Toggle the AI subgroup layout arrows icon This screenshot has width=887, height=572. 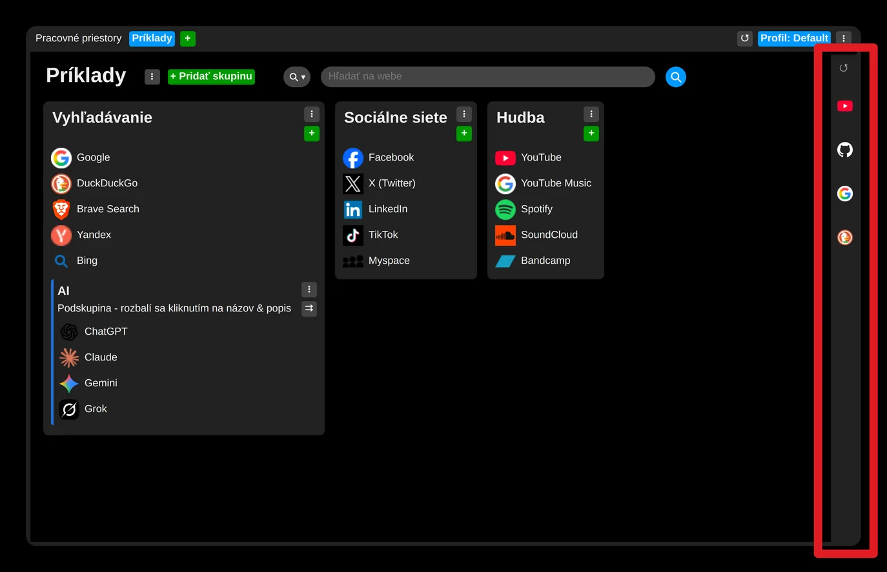(309, 308)
